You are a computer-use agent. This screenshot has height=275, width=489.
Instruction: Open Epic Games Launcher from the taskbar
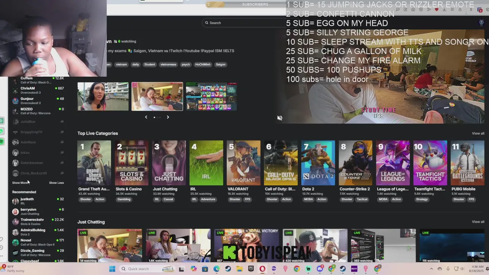pos(251,269)
